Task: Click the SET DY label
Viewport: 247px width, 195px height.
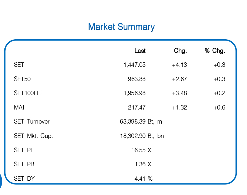Action: [24, 179]
